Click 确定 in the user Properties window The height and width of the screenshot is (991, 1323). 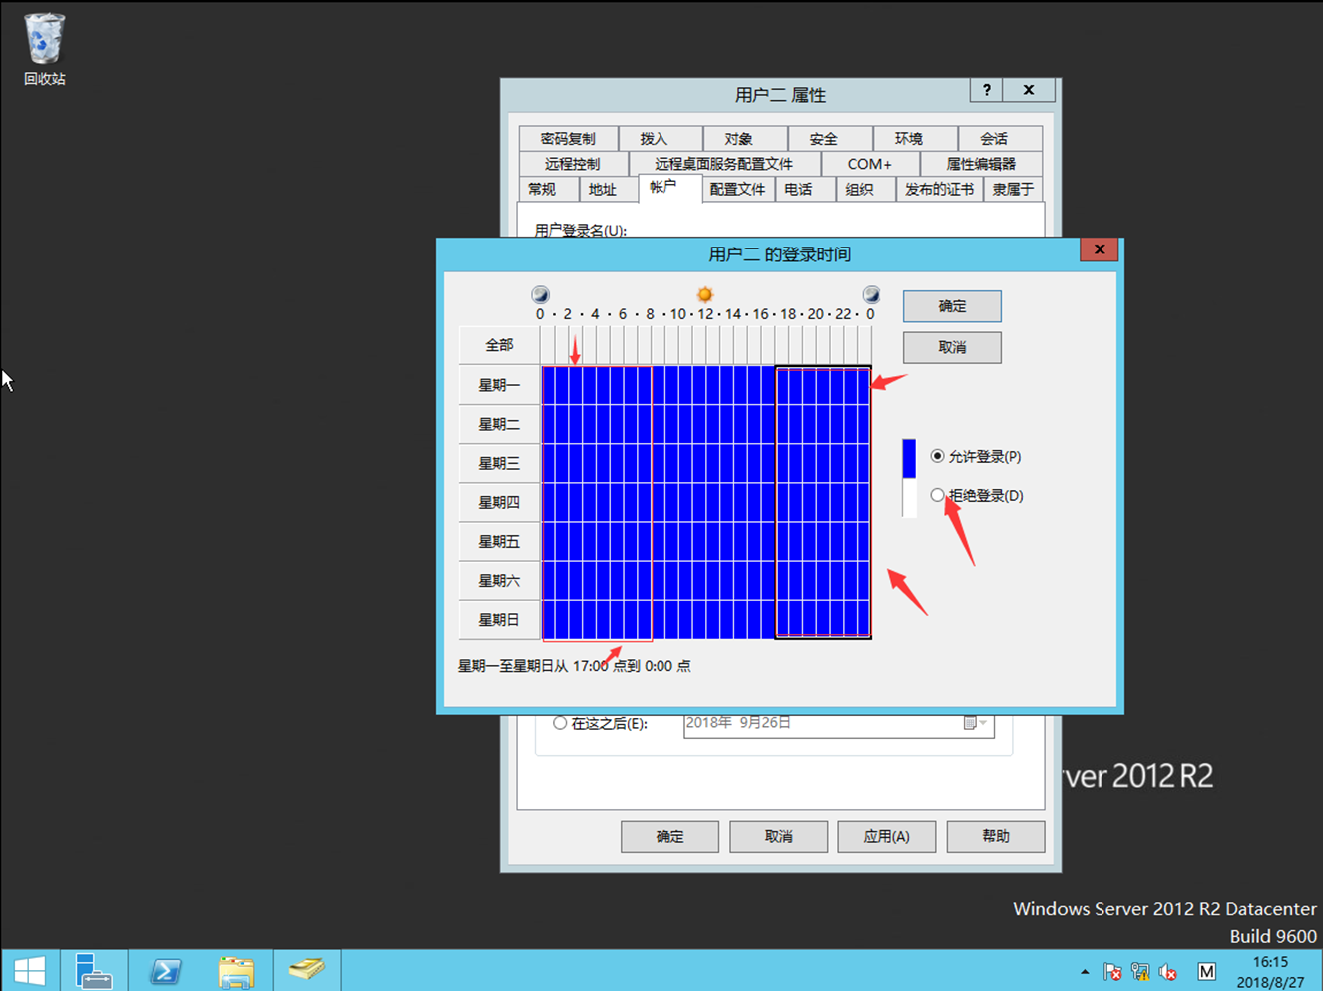pyautogui.click(x=669, y=836)
